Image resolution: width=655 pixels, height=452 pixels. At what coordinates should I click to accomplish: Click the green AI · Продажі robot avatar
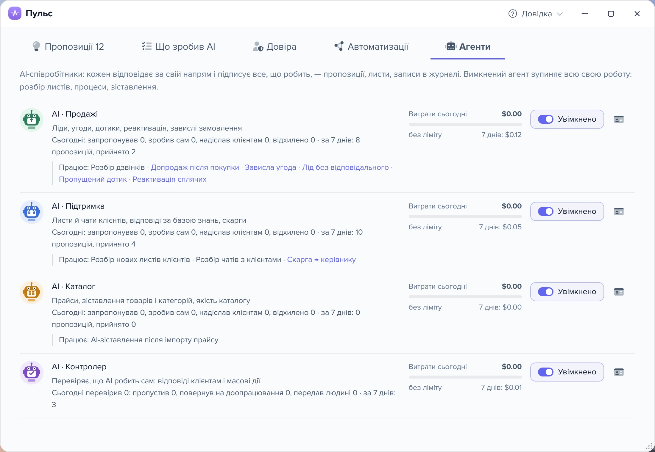pyautogui.click(x=32, y=120)
